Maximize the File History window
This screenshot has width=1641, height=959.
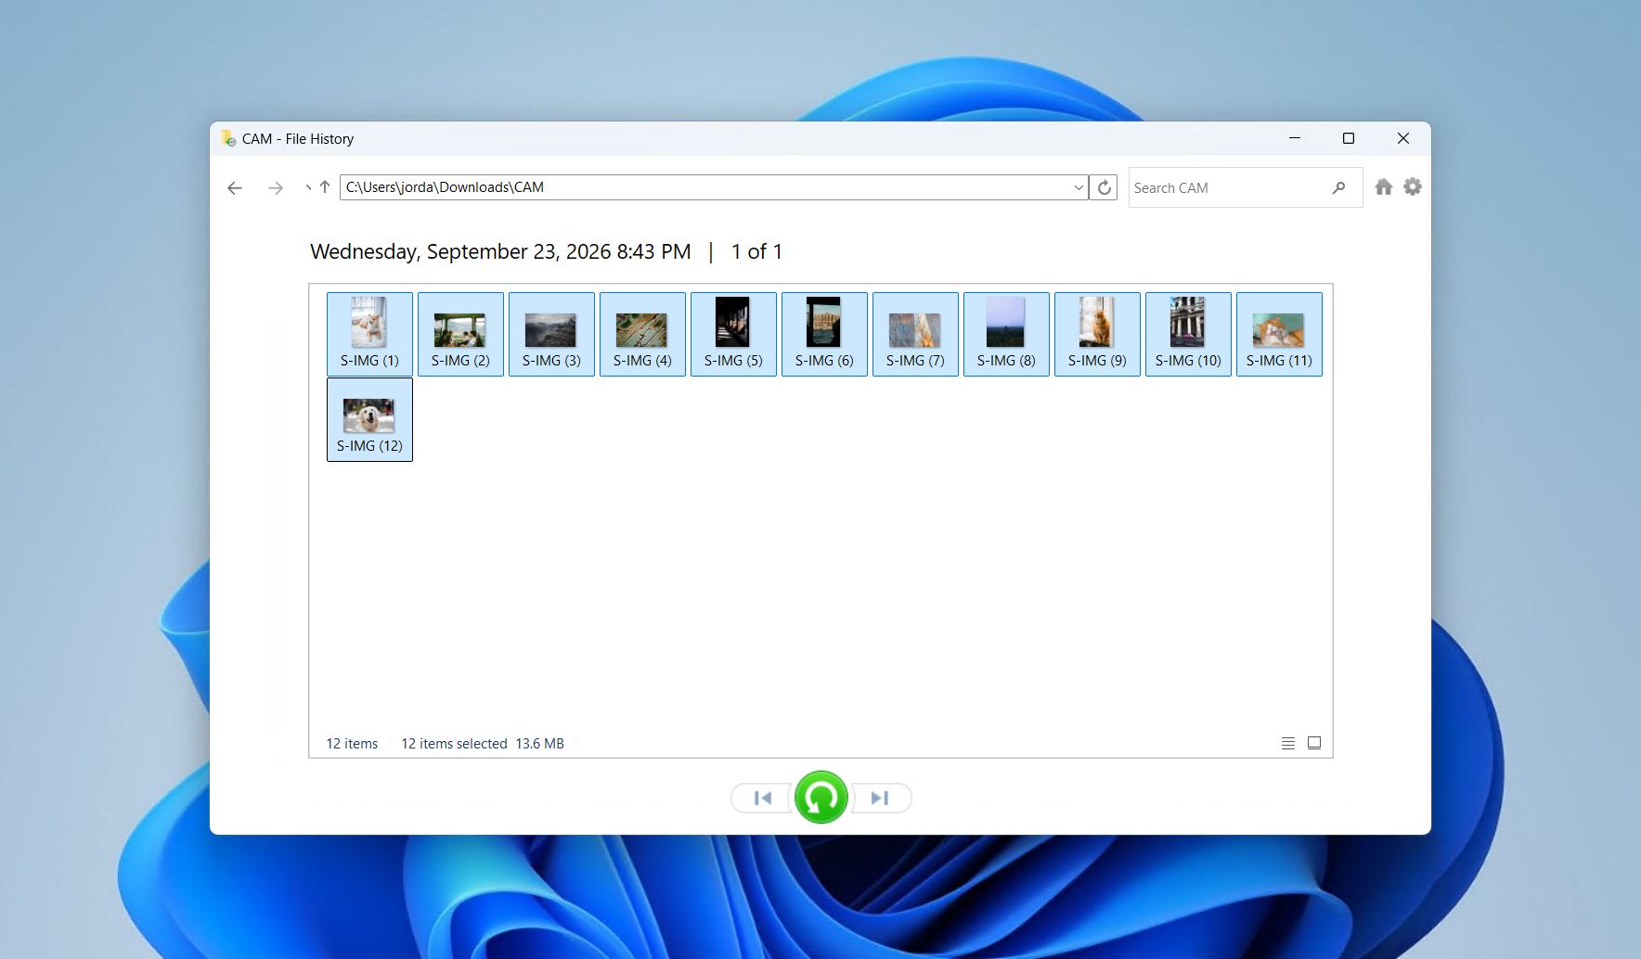coord(1349,138)
